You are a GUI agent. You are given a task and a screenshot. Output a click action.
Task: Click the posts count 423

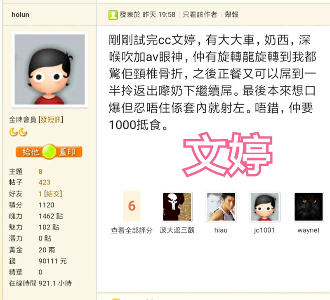[45, 182]
